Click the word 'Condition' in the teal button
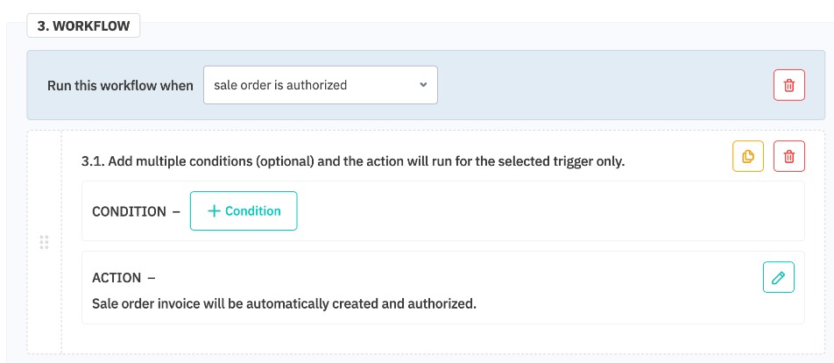 coord(253,211)
